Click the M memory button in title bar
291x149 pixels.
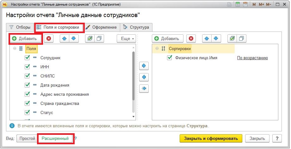click(x=254, y=4)
